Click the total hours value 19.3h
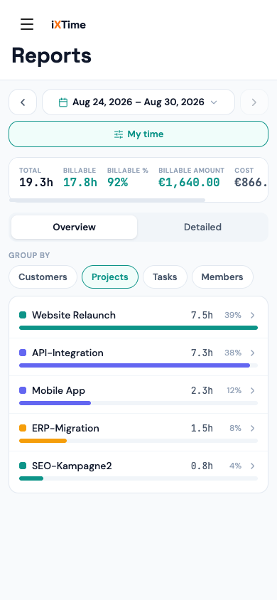277x600 pixels. (x=36, y=183)
